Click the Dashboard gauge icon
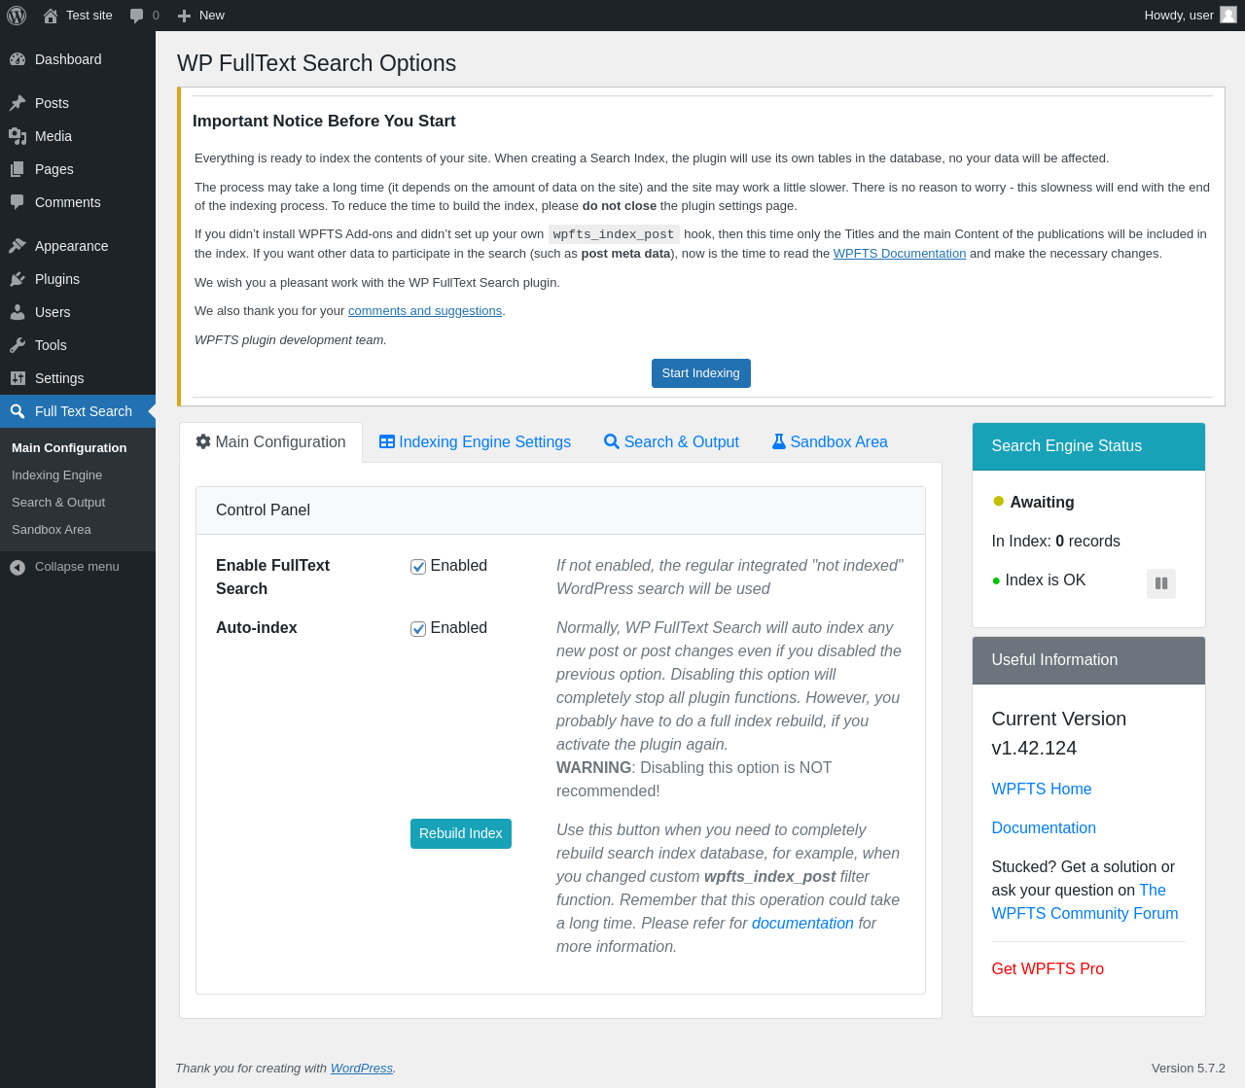1245x1088 pixels. (x=18, y=59)
